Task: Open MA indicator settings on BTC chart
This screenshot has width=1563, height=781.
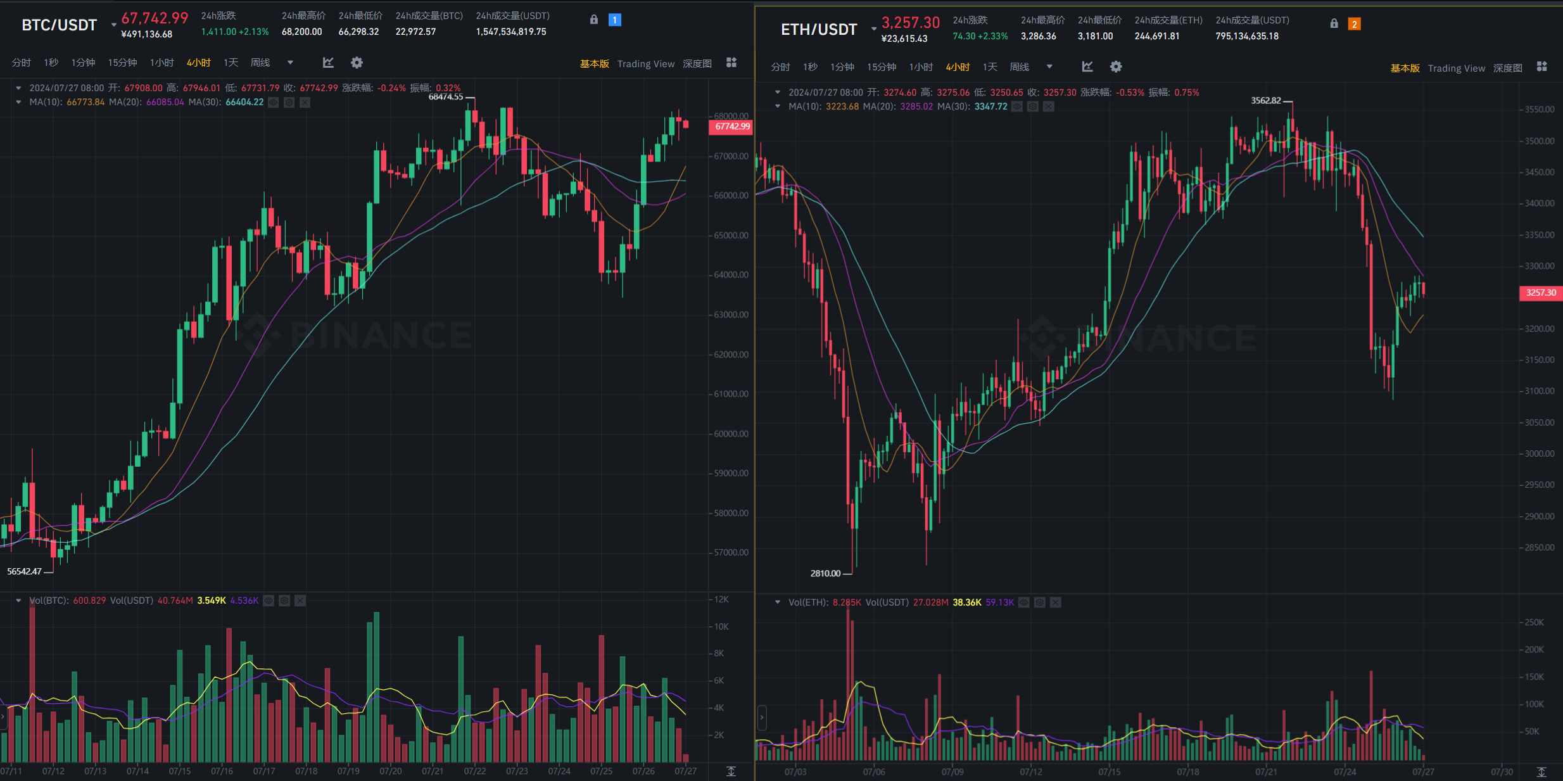Action: tap(289, 103)
